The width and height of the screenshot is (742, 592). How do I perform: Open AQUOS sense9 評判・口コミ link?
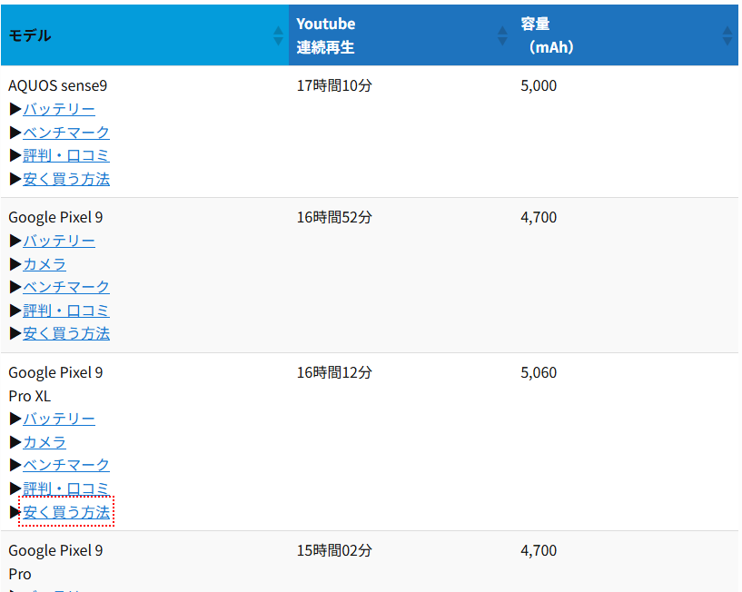66,155
